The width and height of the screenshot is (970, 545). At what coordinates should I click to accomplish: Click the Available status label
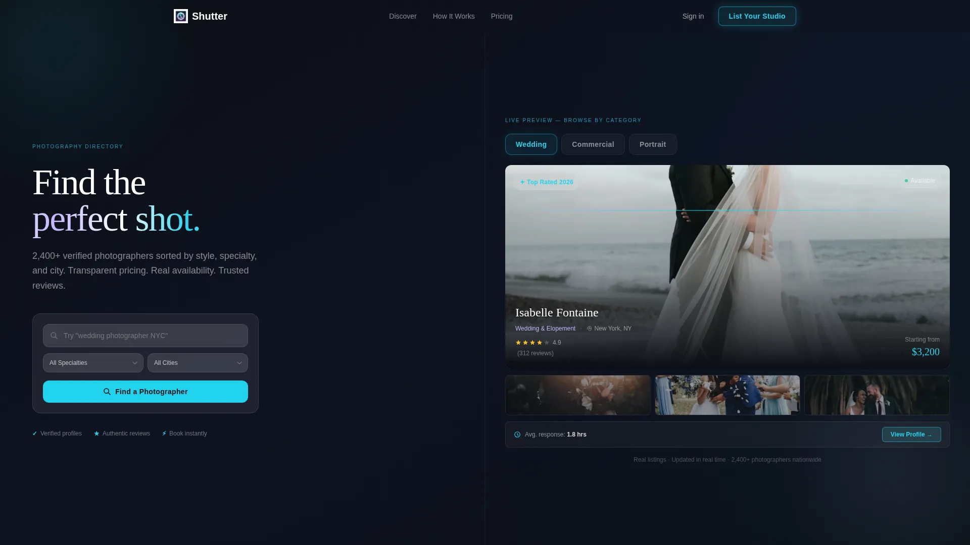[923, 181]
